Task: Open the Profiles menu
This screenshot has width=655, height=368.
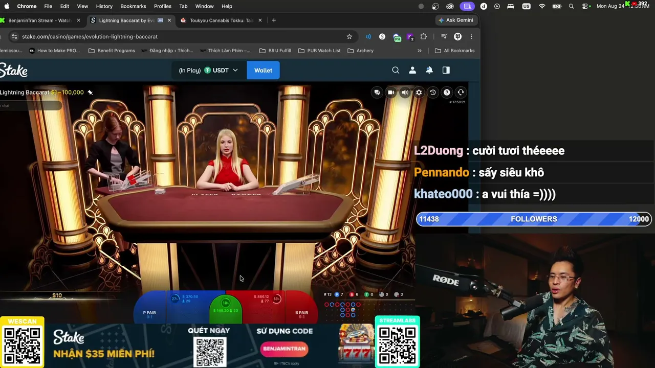Action: coord(163,6)
